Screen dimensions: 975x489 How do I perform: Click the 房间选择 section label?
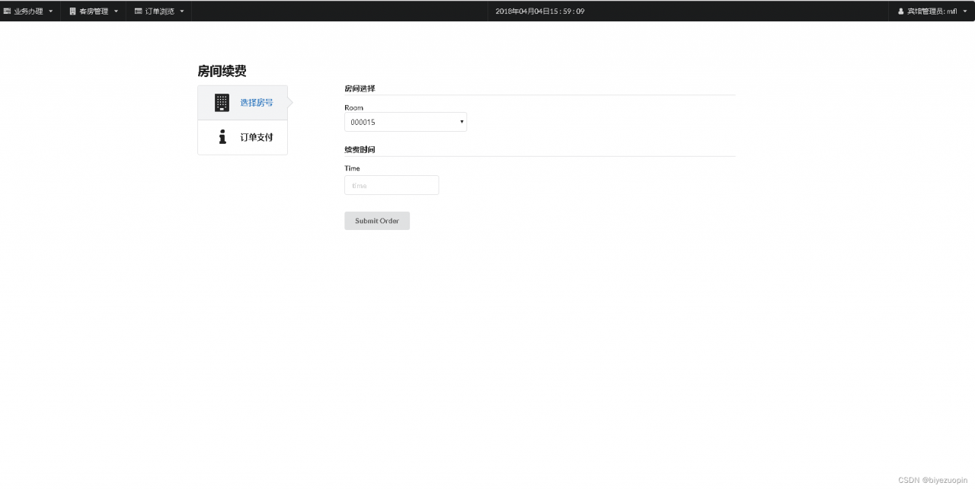click(x=360, y=88)
